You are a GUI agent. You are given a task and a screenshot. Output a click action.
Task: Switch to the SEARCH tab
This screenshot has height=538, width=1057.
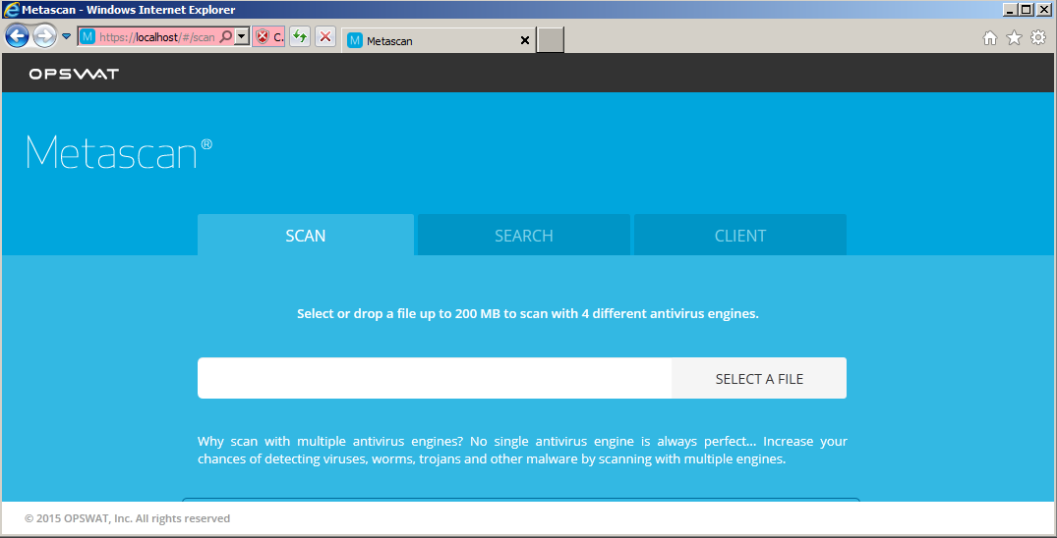coord(524,235)
